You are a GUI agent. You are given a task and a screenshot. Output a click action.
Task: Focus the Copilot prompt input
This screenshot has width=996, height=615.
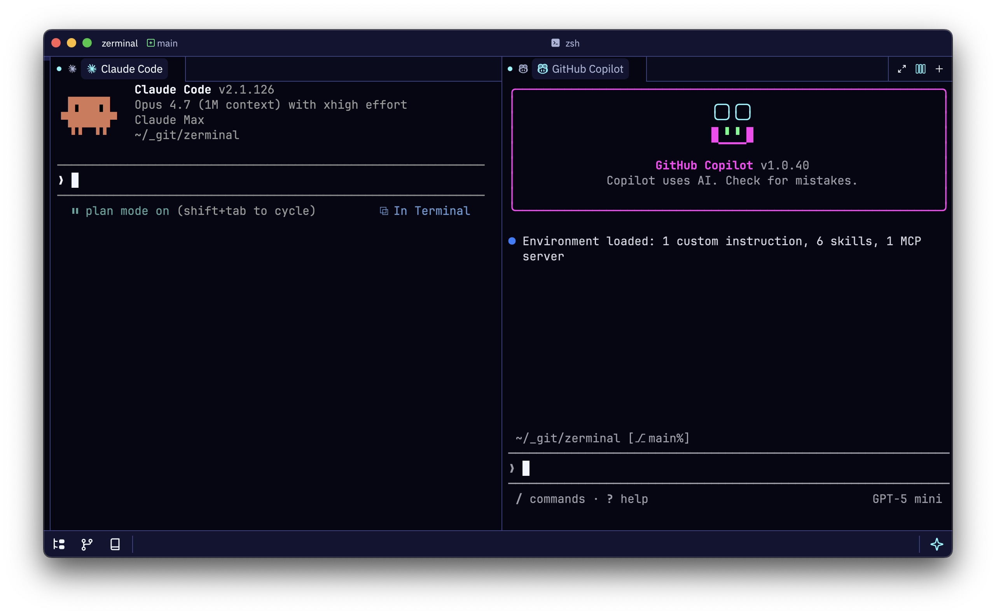point(729,468)
